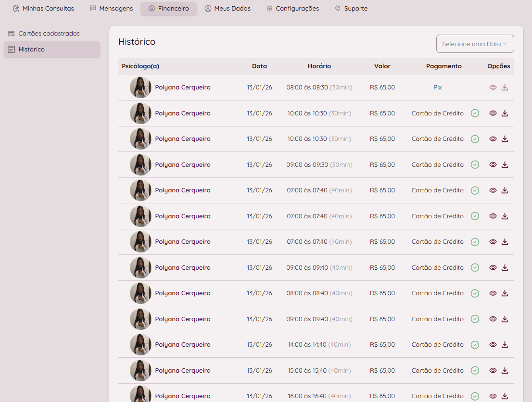Open the Selecione uma Data dropdown
The image size is (532, 402).
pos(475,44)
